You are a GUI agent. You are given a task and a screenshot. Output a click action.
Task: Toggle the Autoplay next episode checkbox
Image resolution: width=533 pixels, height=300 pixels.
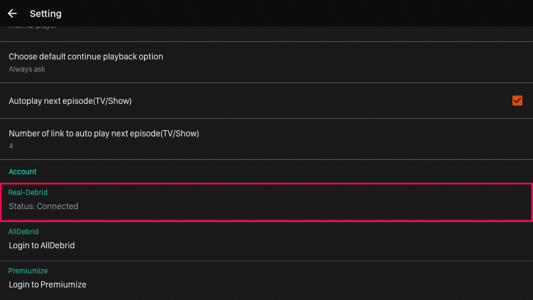tap(517, 101)
